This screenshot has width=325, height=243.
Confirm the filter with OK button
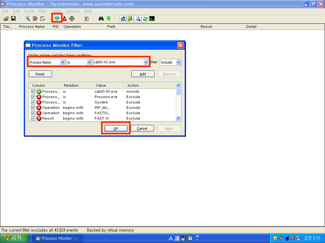116,128
